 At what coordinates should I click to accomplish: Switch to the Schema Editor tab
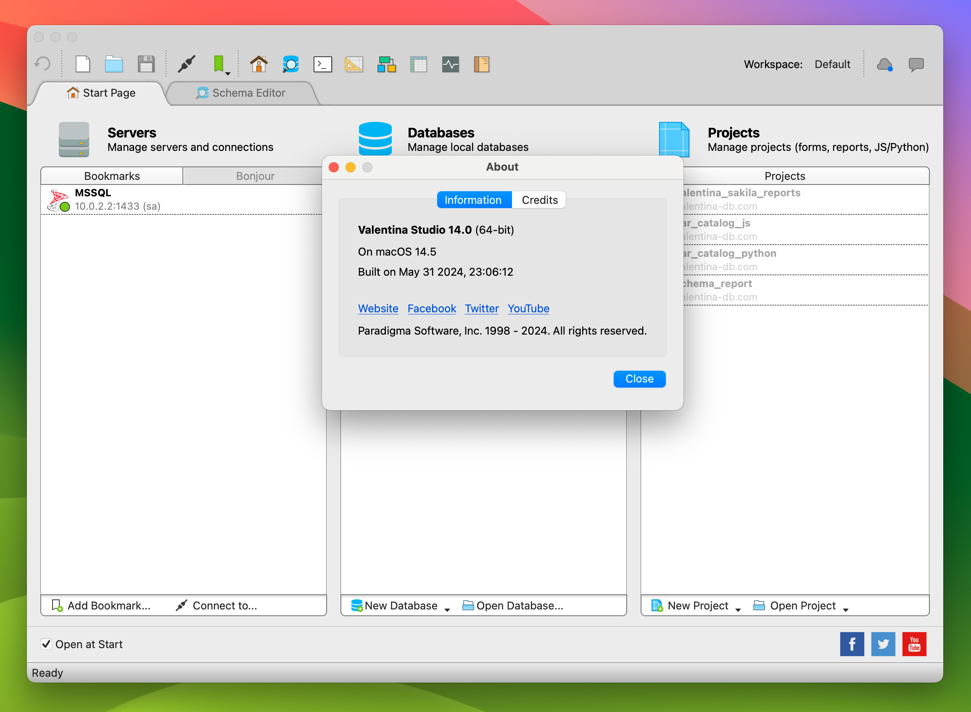241,92
